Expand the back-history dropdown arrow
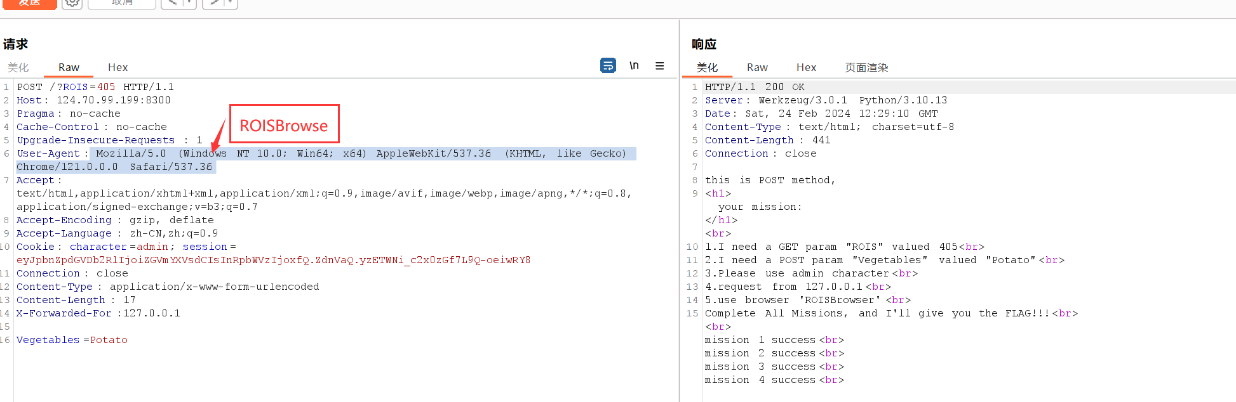 click(189, 3)
